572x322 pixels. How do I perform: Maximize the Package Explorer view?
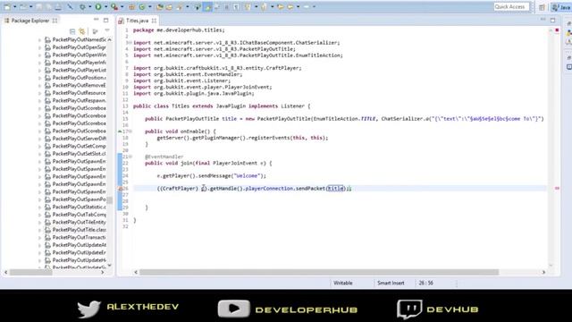click(105, 20)
